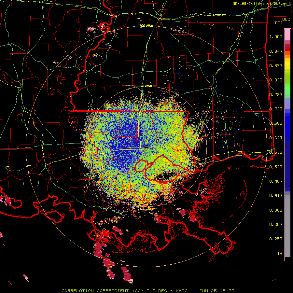Select the 0.413 legend value
Image resolution: width=293 pixels, height=293 pixels.
(276, 196)
